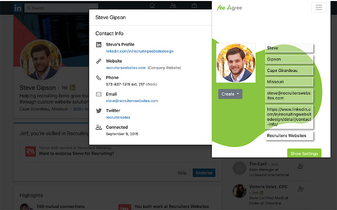Click the Skip button
Screen dimensions: 337x210
pos(182,173)
